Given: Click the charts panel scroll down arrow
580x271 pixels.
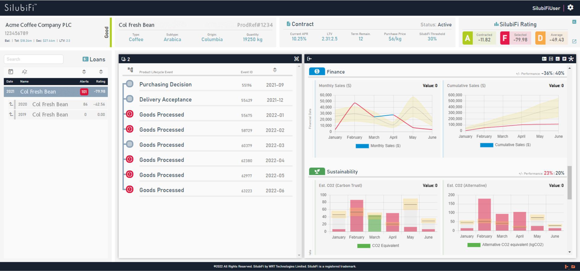Looking at the screenshot, I should (x=569, y=252).
